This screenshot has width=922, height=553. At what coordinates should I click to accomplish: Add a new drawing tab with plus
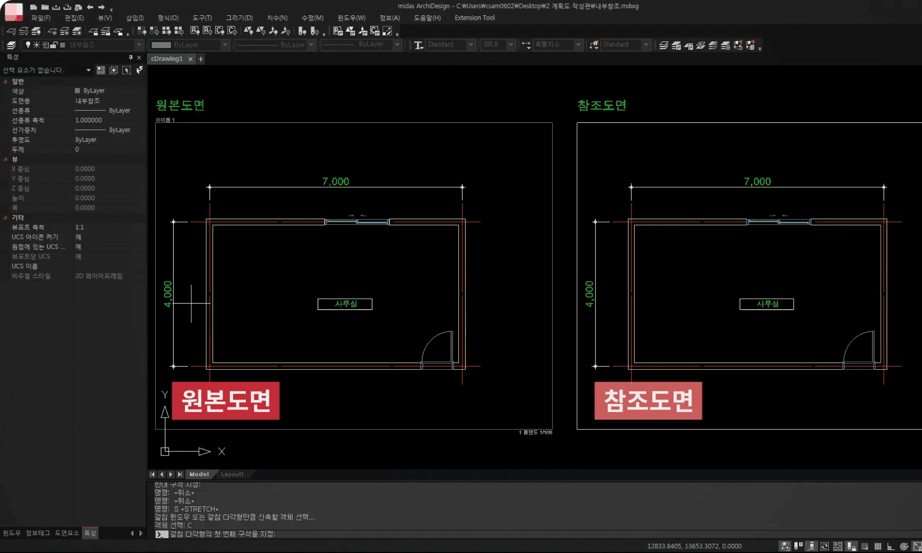pyautogui.click(x=201, y=59)
